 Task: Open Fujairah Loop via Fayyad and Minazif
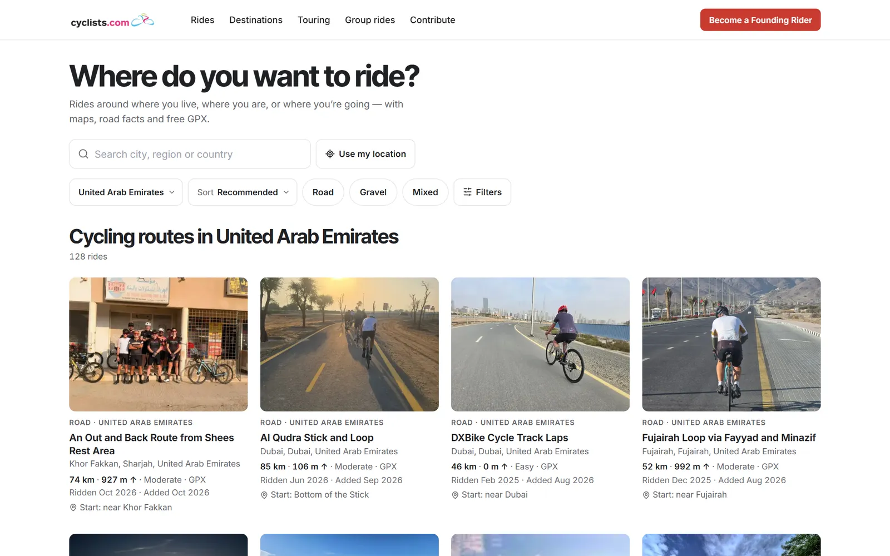tap(729, 438)
